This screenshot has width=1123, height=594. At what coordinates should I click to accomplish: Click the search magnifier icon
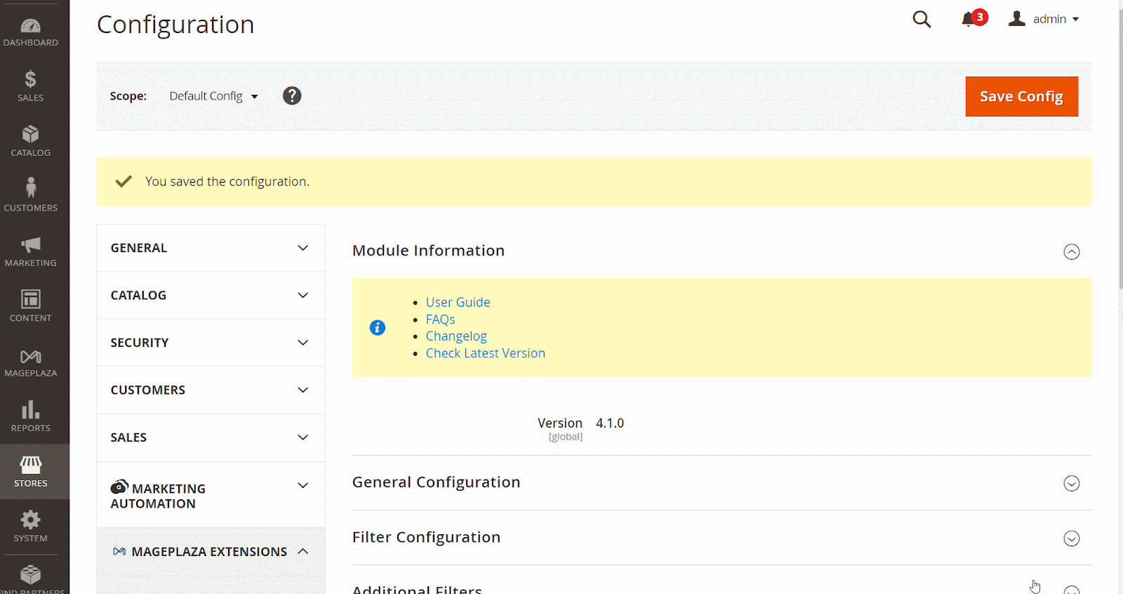pos(922,20)
